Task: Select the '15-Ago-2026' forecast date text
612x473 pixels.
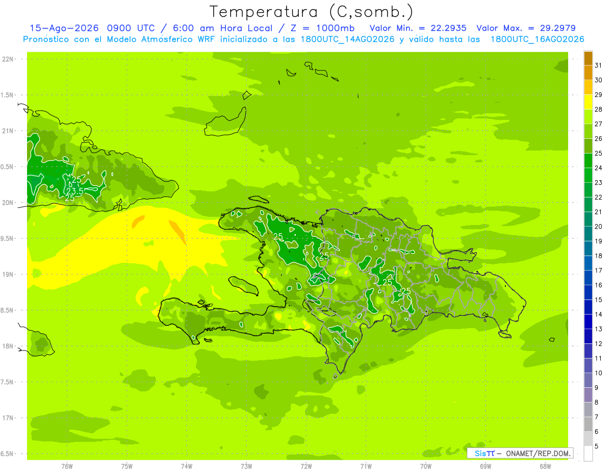Action: 64,28
